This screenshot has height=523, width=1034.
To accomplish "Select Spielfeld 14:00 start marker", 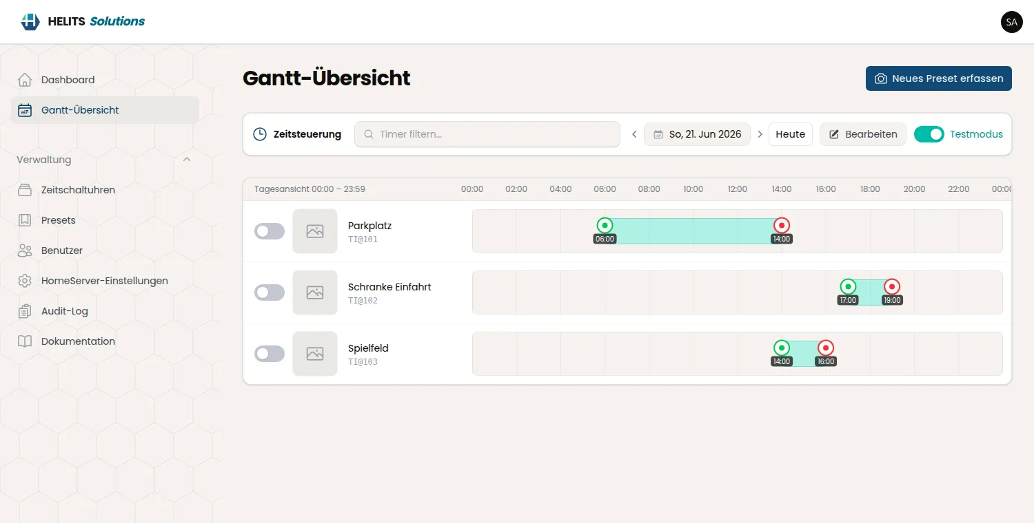I will pos(782,348).
